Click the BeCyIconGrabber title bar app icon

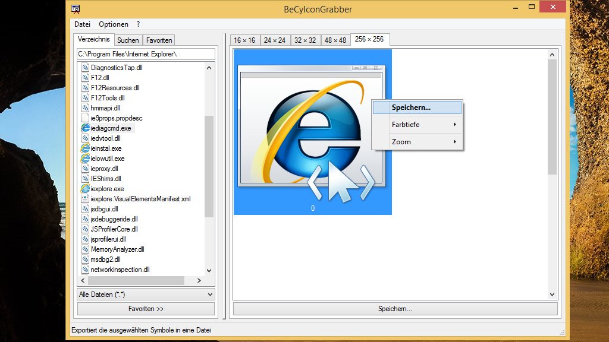tap(76, 9)
